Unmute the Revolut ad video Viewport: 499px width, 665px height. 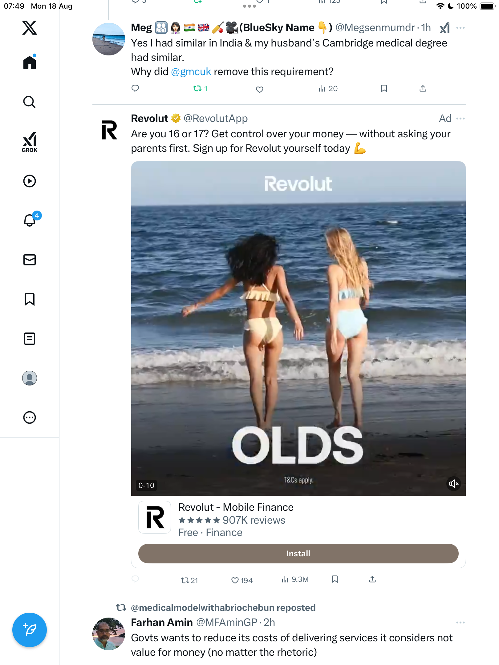point(453,484)
